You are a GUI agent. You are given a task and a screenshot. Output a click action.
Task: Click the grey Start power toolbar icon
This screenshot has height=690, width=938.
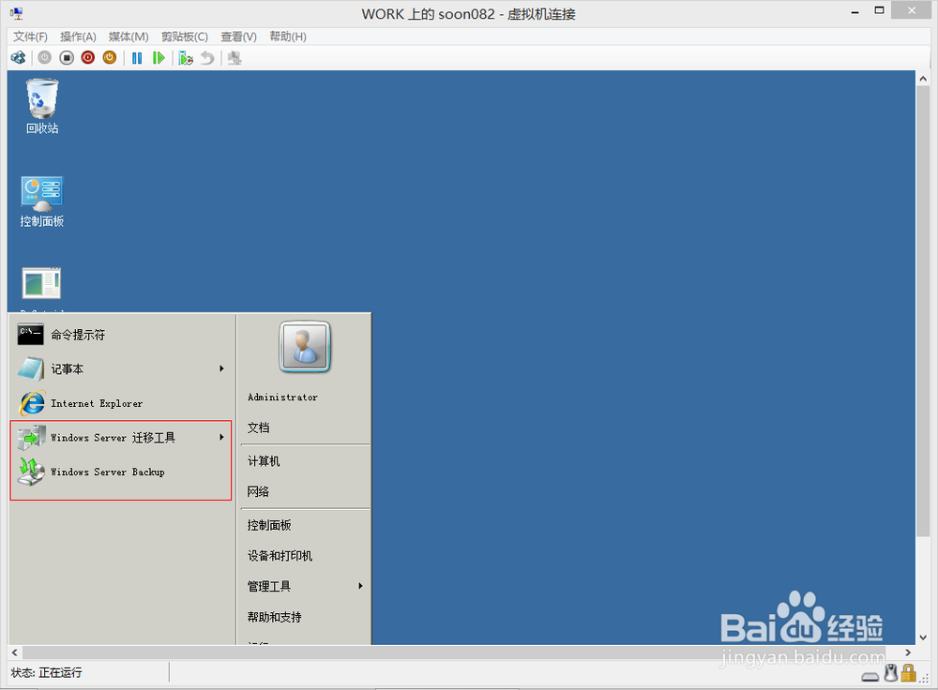(x=45, y=58)
